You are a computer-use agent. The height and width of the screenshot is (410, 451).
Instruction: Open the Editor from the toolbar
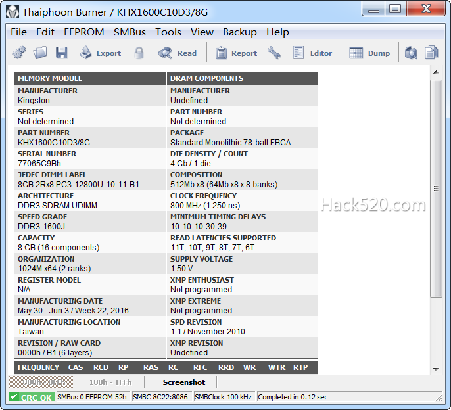(313, 53)
